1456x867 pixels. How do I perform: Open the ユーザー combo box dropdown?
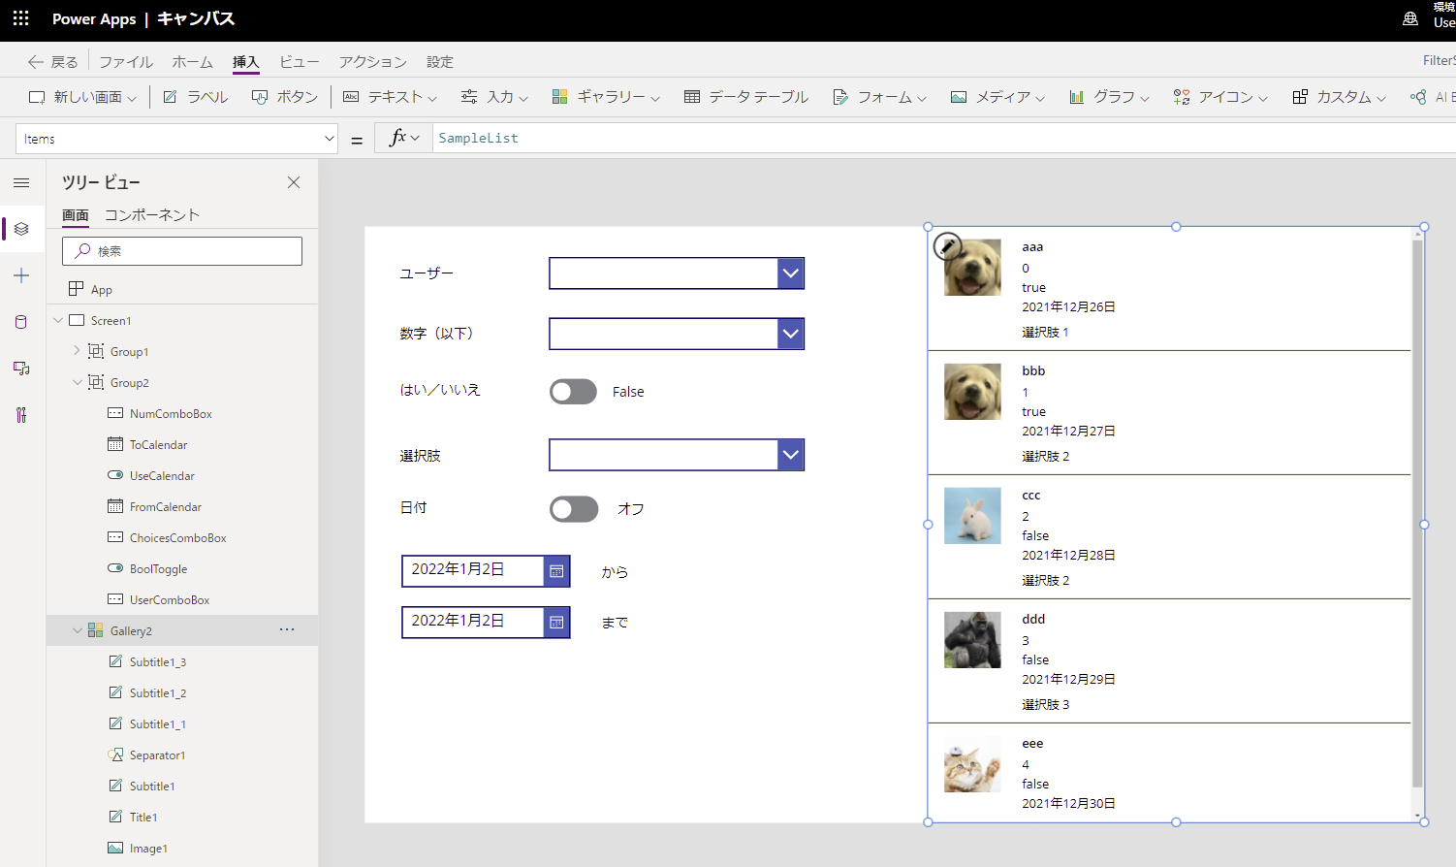click(x=791, y=273)
